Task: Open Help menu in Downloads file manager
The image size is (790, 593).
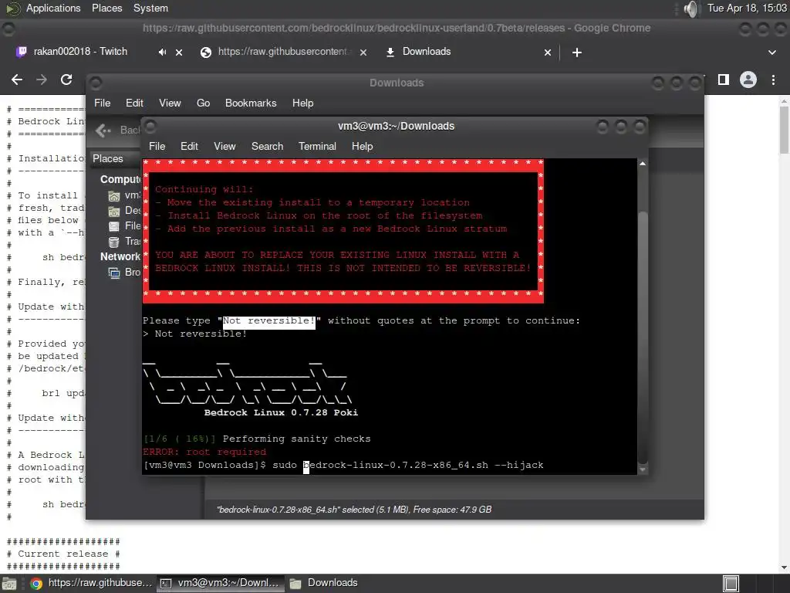Action: [302, 103]
